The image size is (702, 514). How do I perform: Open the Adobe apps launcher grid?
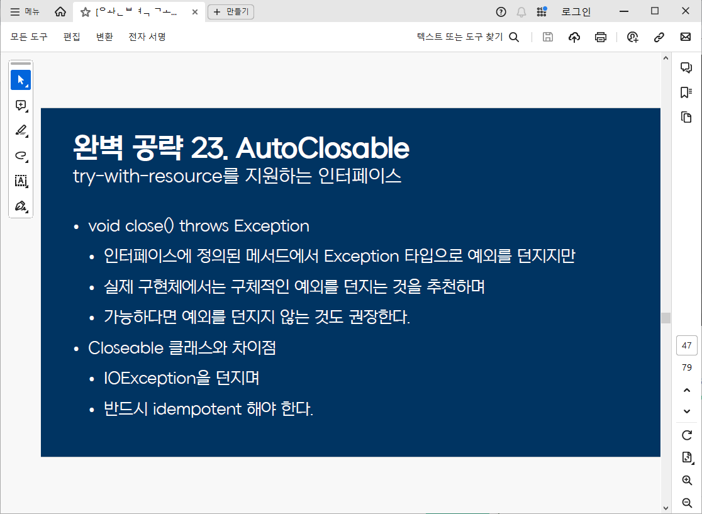pyautogui.click(x=542, y=11)
